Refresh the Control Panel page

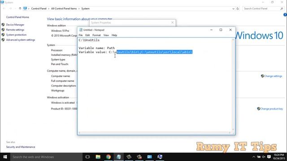coord(238,8)
